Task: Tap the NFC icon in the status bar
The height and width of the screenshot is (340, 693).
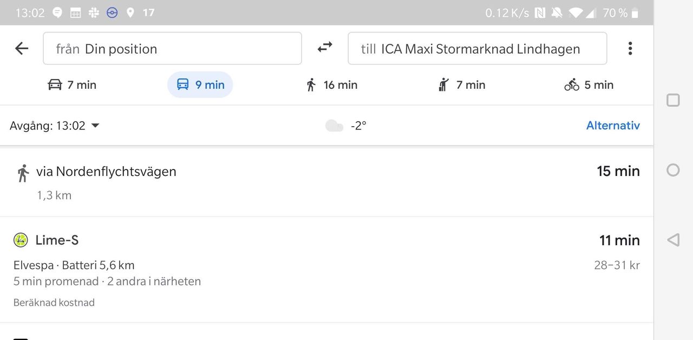Action: click(539, 12)
